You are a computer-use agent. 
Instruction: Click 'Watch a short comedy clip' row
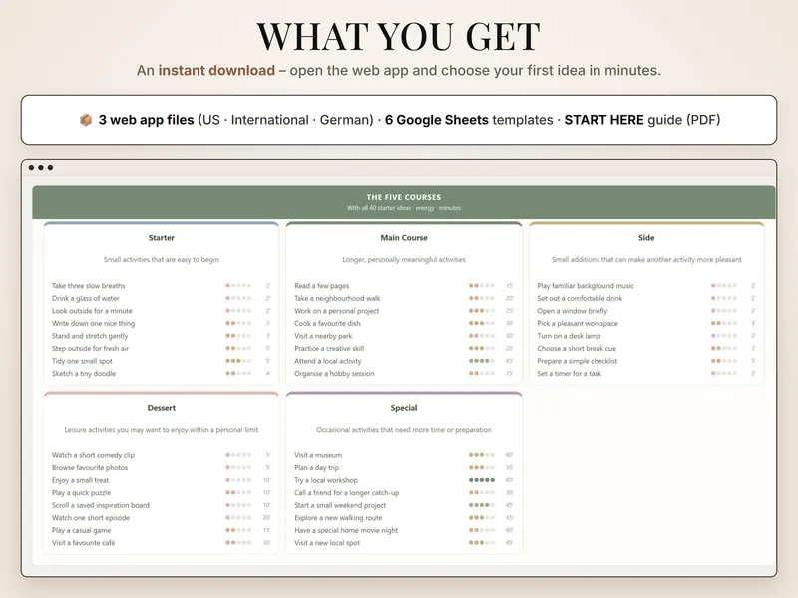162,455
